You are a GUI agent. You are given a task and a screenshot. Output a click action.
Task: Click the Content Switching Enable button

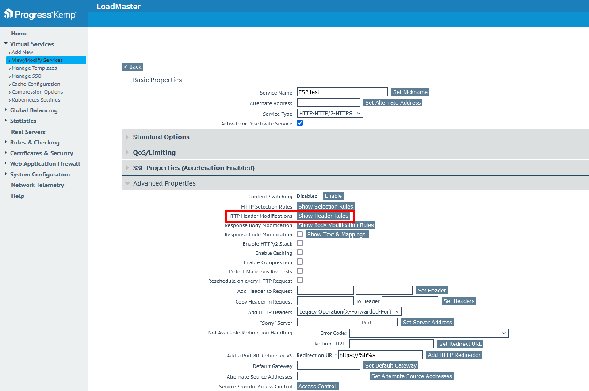click(333, 196)
